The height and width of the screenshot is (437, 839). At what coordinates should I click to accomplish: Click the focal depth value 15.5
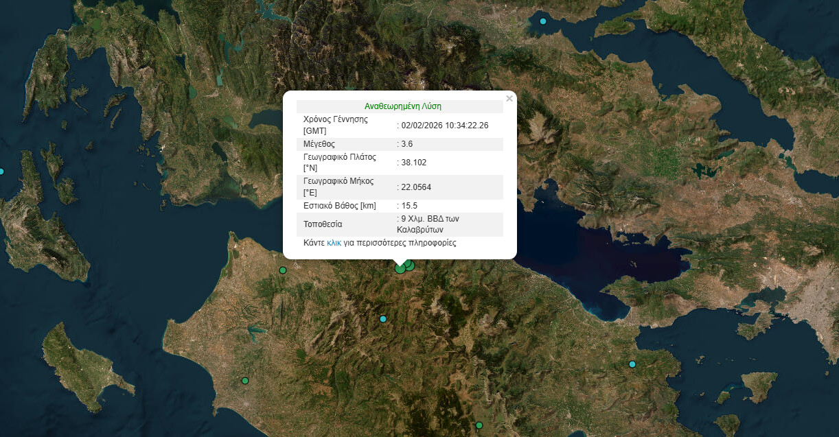pyautogui.click(x=409, y=206)
